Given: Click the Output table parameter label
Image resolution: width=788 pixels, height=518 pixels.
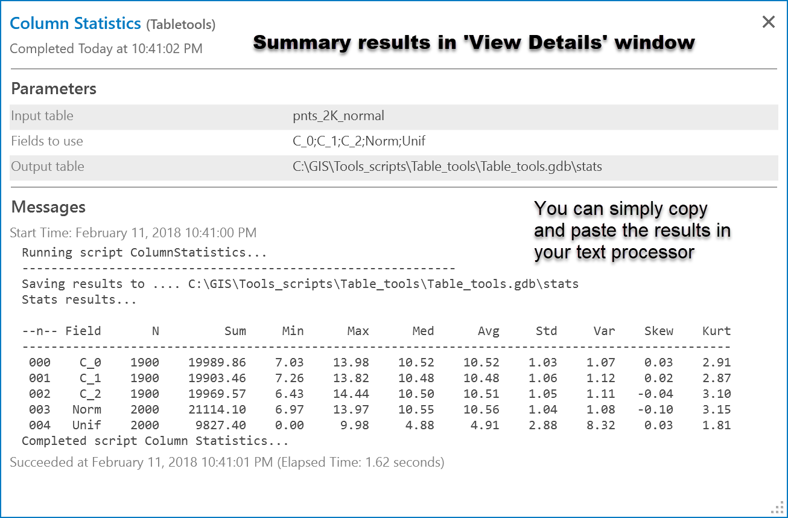Looking at the screenshot, I should pos(48,167).
